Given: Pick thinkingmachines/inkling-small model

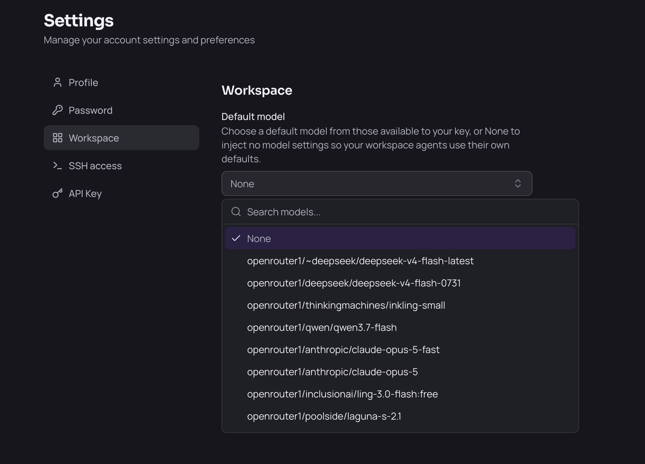Looking at the screenshot, I should coord(400,305).
